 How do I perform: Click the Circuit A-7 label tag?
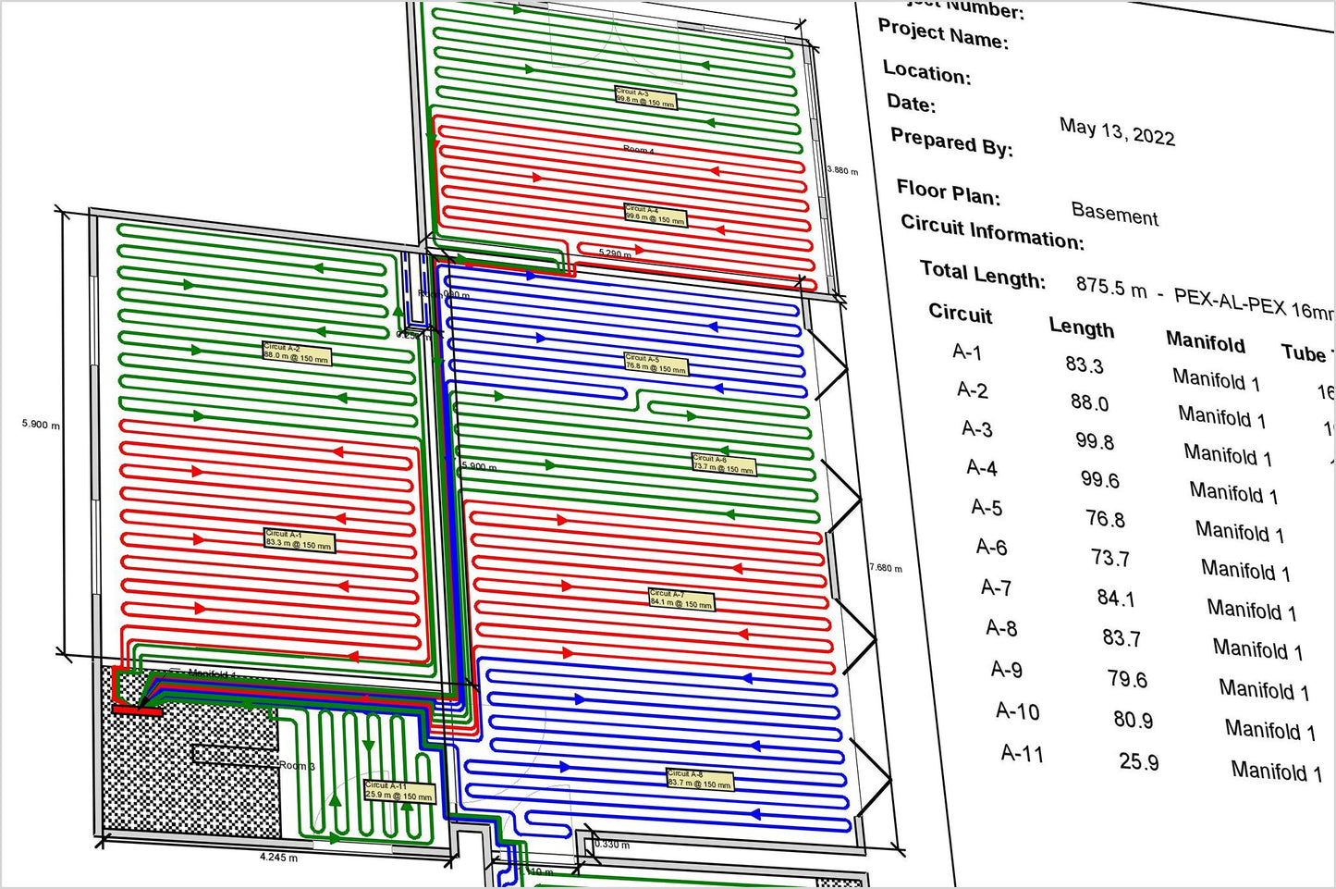pos(681,599)
